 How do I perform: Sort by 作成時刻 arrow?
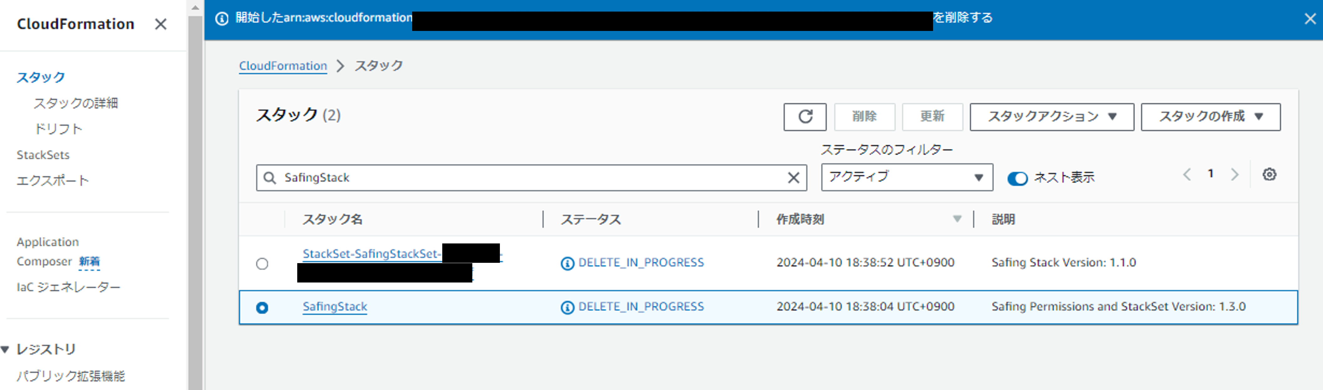tap(957, 219)
